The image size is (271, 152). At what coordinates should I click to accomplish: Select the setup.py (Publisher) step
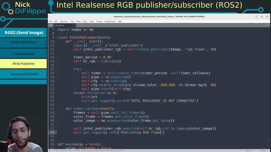(24, 74)
